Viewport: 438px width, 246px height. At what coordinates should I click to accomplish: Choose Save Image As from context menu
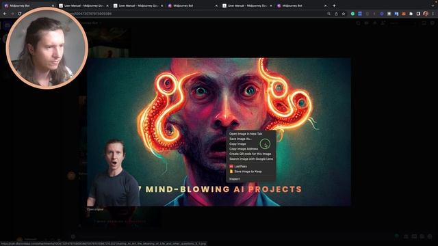tap(240, 139)
